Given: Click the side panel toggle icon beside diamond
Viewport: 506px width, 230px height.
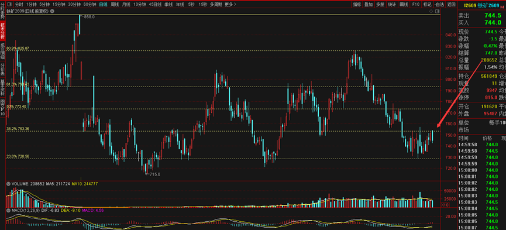Looking at the screenshot, I should (x=437, y=11).
